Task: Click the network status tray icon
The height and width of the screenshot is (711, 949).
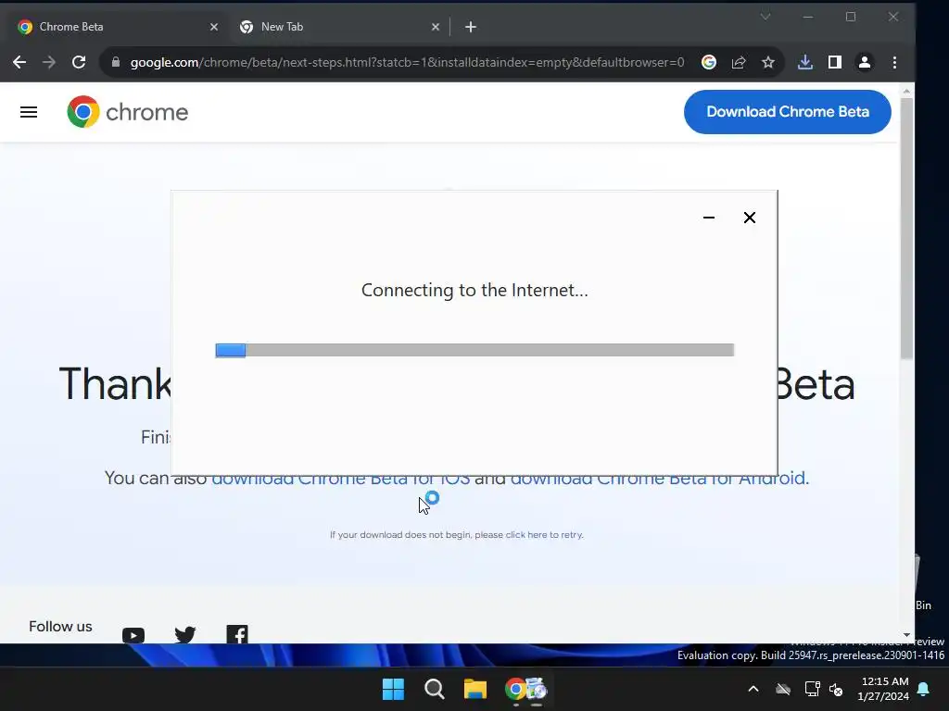Action: tap(812, 689)
